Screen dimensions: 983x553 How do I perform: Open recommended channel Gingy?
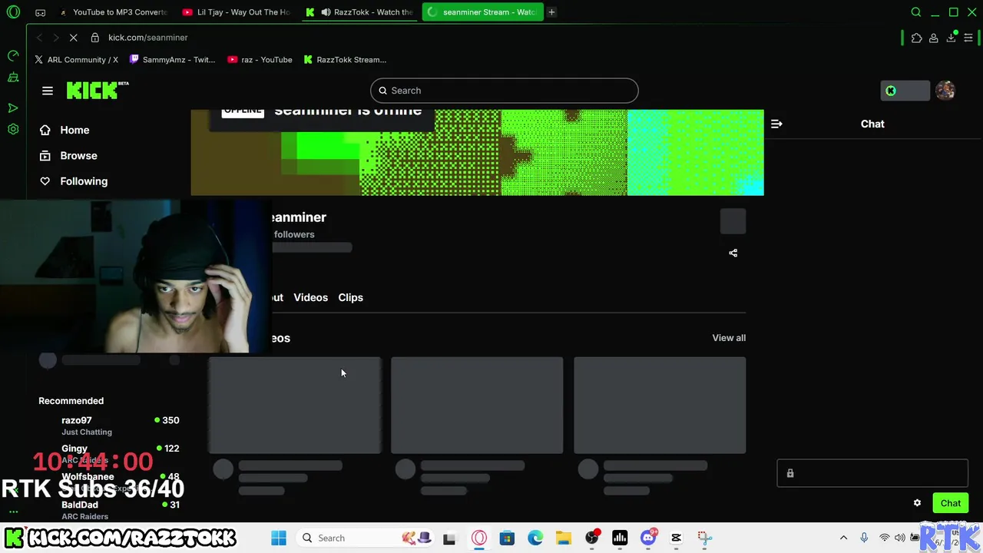pyautogui.click(x=109, y=453)
